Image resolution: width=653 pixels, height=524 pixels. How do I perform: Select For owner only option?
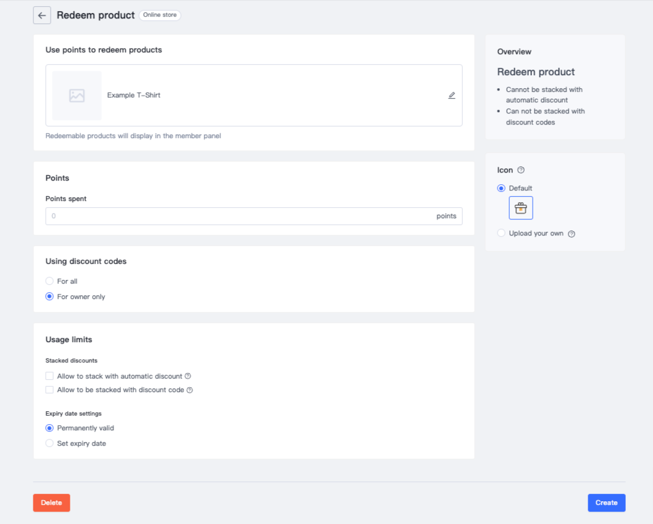pos(49,297)
